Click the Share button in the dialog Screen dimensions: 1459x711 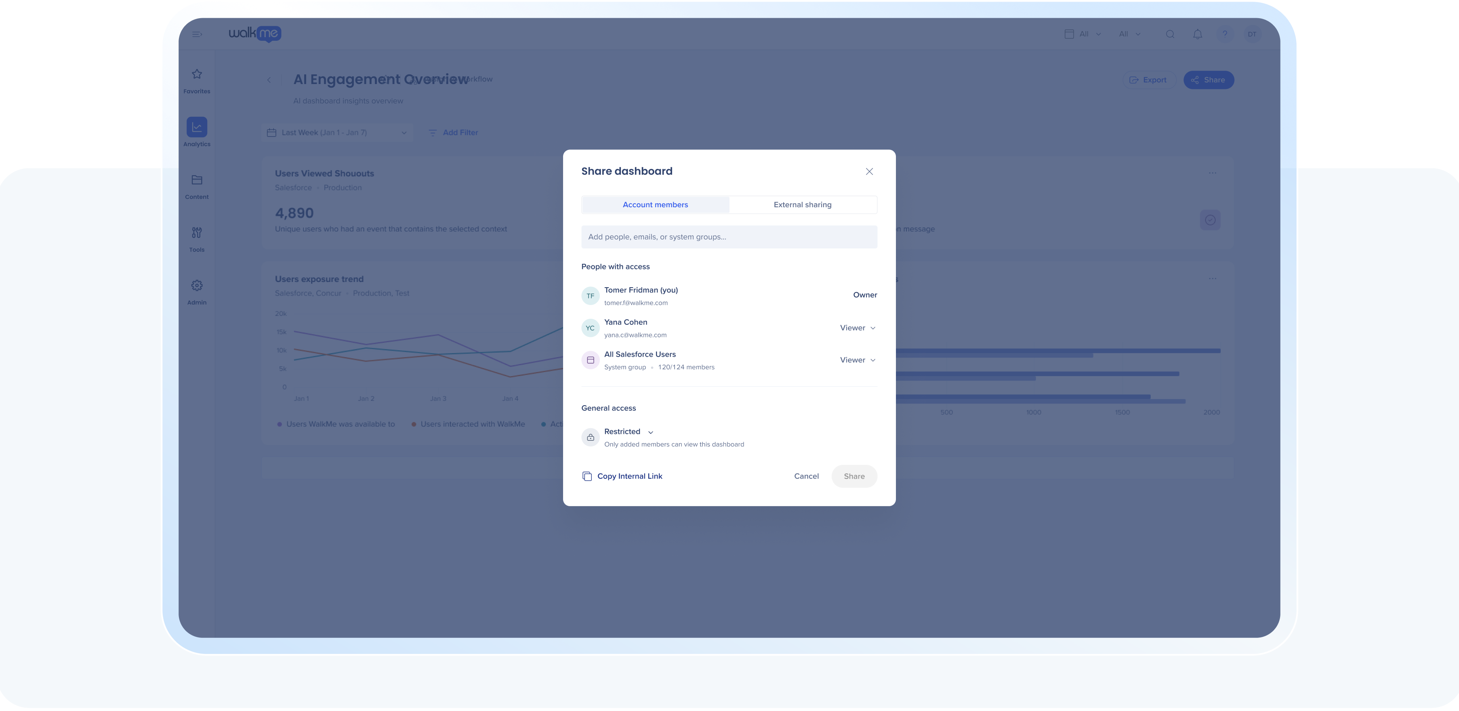[854, 476]
